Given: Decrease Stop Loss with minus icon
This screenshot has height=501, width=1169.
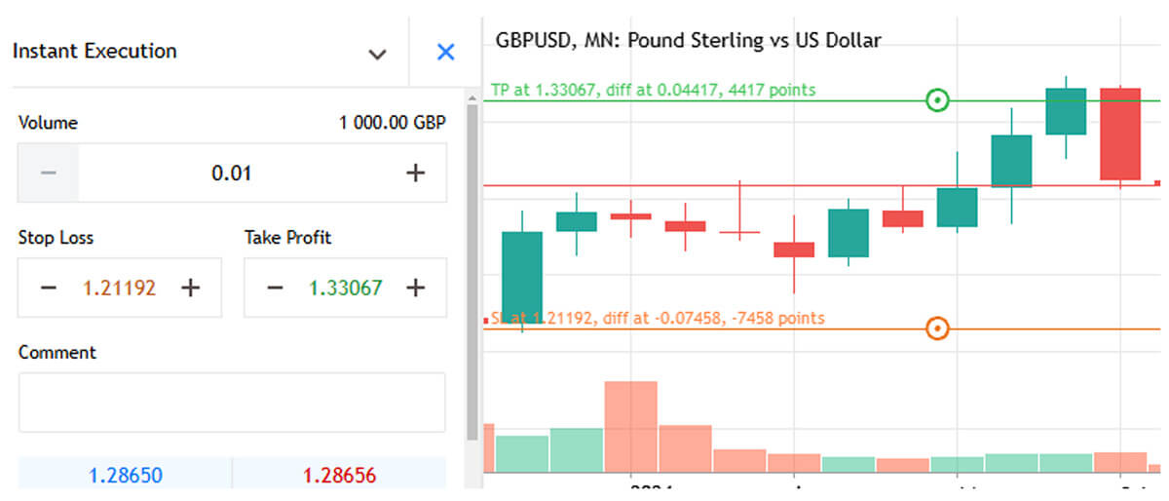Looking at the screenshot, I should click(x=49, y=288).
